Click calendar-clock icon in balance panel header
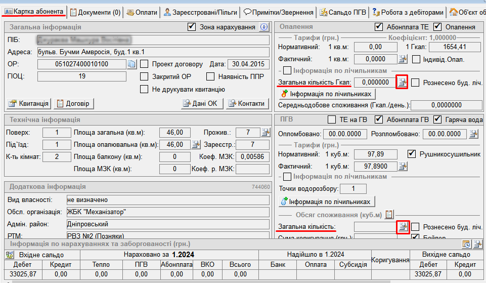The height and width of the screenshot is (283, 486). pyautogui.click(x=467, y=244)
